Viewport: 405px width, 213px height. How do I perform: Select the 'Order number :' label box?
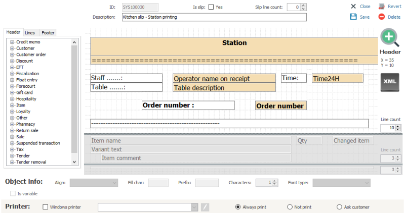tap(188, 105)
